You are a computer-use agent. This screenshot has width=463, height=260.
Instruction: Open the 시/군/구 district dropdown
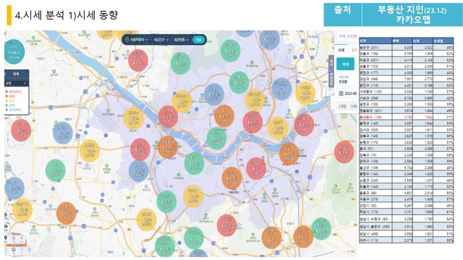point(161,40)
